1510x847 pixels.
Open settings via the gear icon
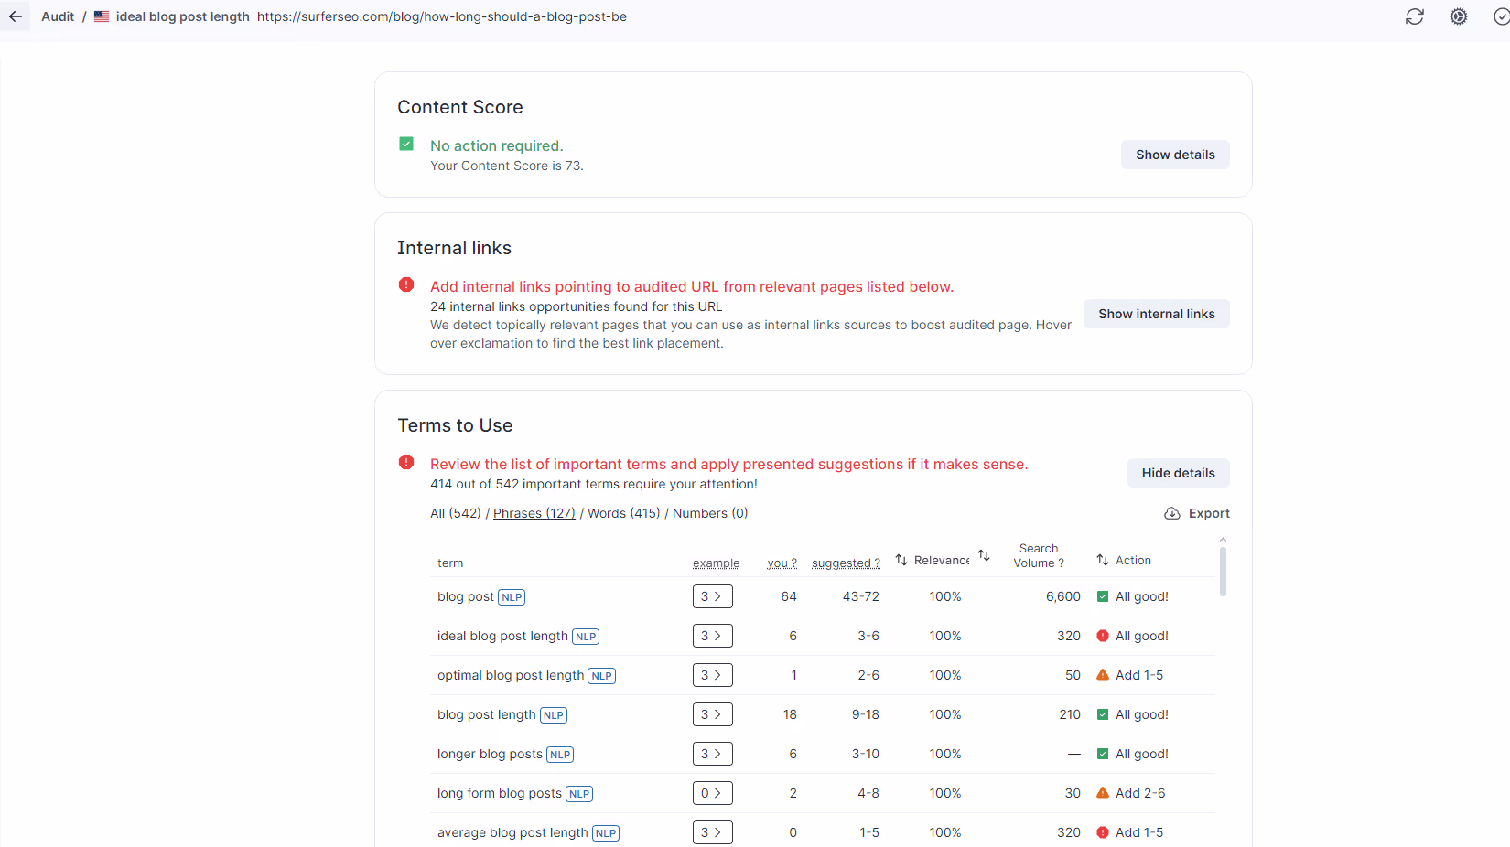1459,16
